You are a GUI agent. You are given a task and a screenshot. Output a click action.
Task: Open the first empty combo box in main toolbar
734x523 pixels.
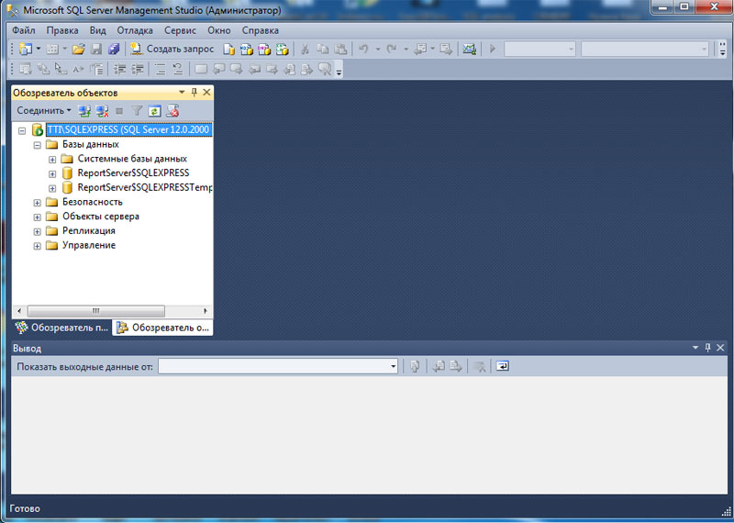(x=539, y=49)
